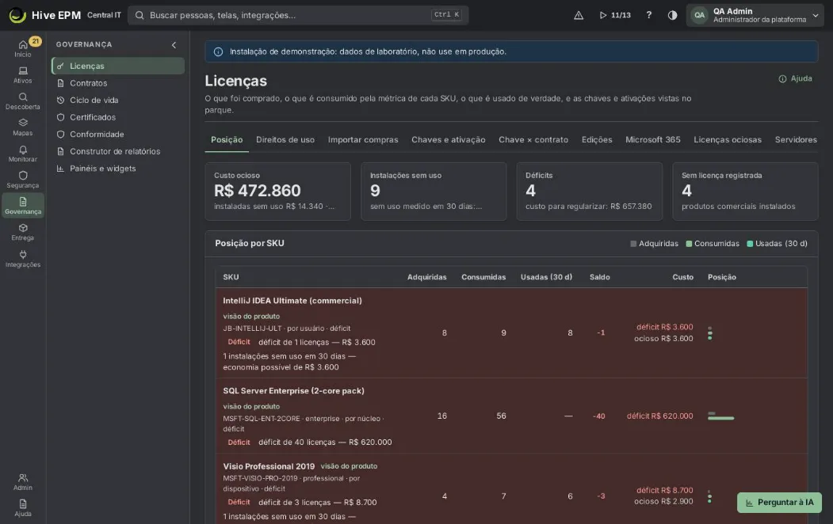
Task: Open Conformidade menu item
Action: click(x=118, y=135)
